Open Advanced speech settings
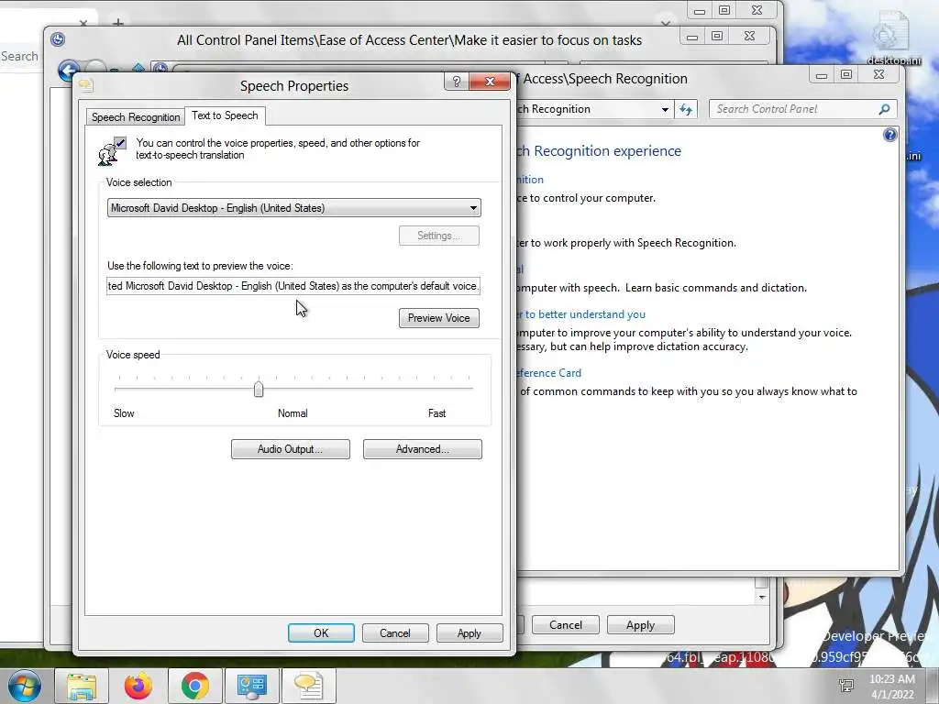This screenshot has height=704, width=939. 422,449
